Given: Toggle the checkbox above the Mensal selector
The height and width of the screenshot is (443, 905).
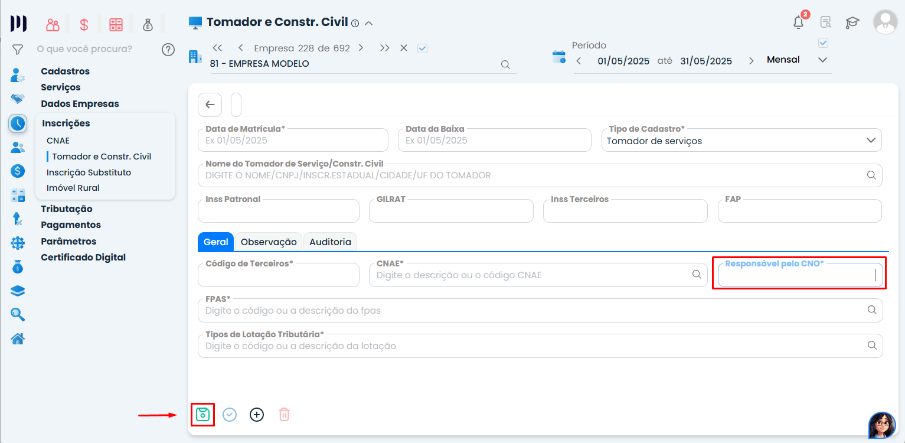Looking at the screenshot, I should (x=824, y=43).
